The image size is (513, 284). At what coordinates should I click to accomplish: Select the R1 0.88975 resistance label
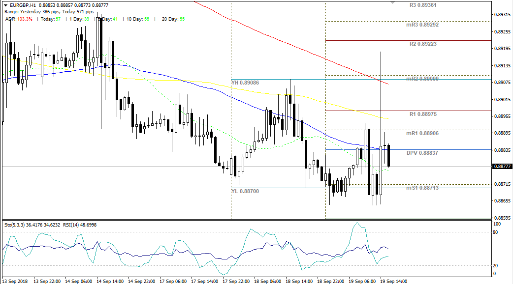[423, 114]
